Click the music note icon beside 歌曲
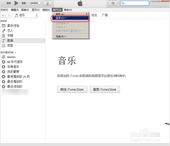The image size is (170, 146). pyautogui.click(x=4, y=41)
